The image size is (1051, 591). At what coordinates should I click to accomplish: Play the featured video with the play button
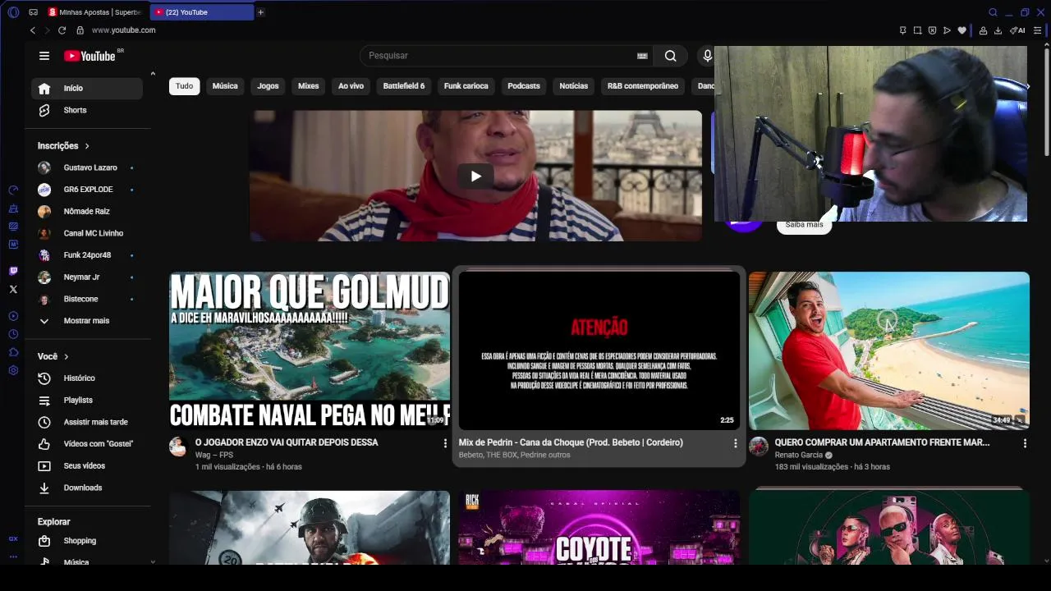(475, 176)
